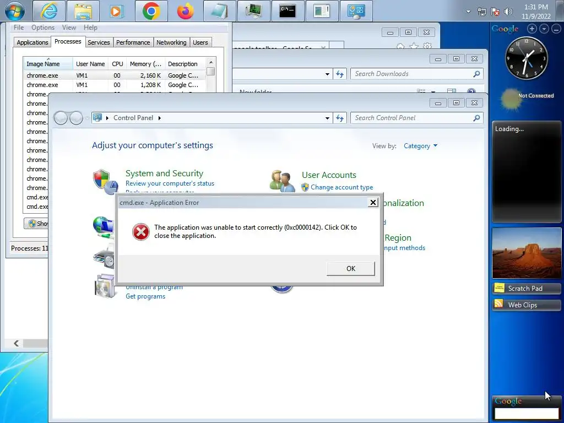This screenshot has width=564, height=423.
Task: Click Review your computer's status link
Action: (170, 183)
